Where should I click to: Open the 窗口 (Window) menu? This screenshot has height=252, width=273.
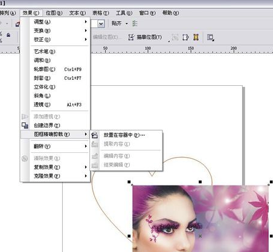147,13
